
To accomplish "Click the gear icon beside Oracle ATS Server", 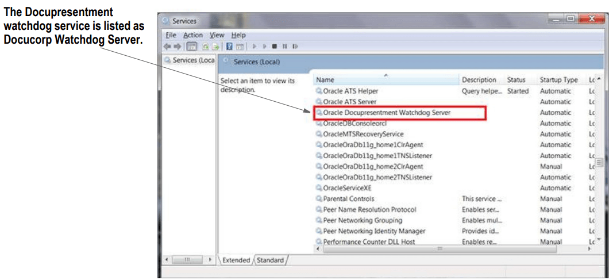I will [x=319, y=102].
